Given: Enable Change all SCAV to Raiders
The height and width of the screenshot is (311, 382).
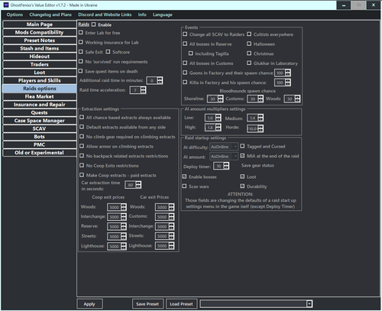Looking at the screenshot, I should click(x=185, y=34).
